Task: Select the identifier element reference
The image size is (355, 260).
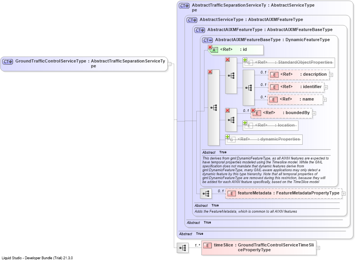Action: (296, 87)
